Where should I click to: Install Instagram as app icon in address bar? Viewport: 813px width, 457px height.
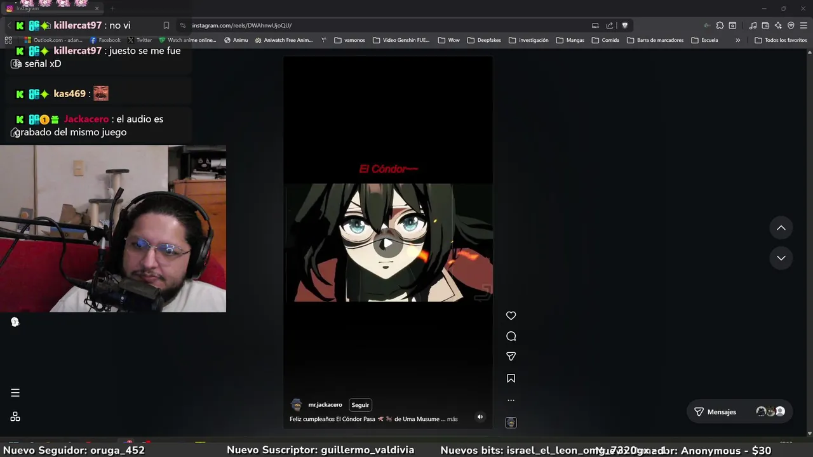point(595,25)
